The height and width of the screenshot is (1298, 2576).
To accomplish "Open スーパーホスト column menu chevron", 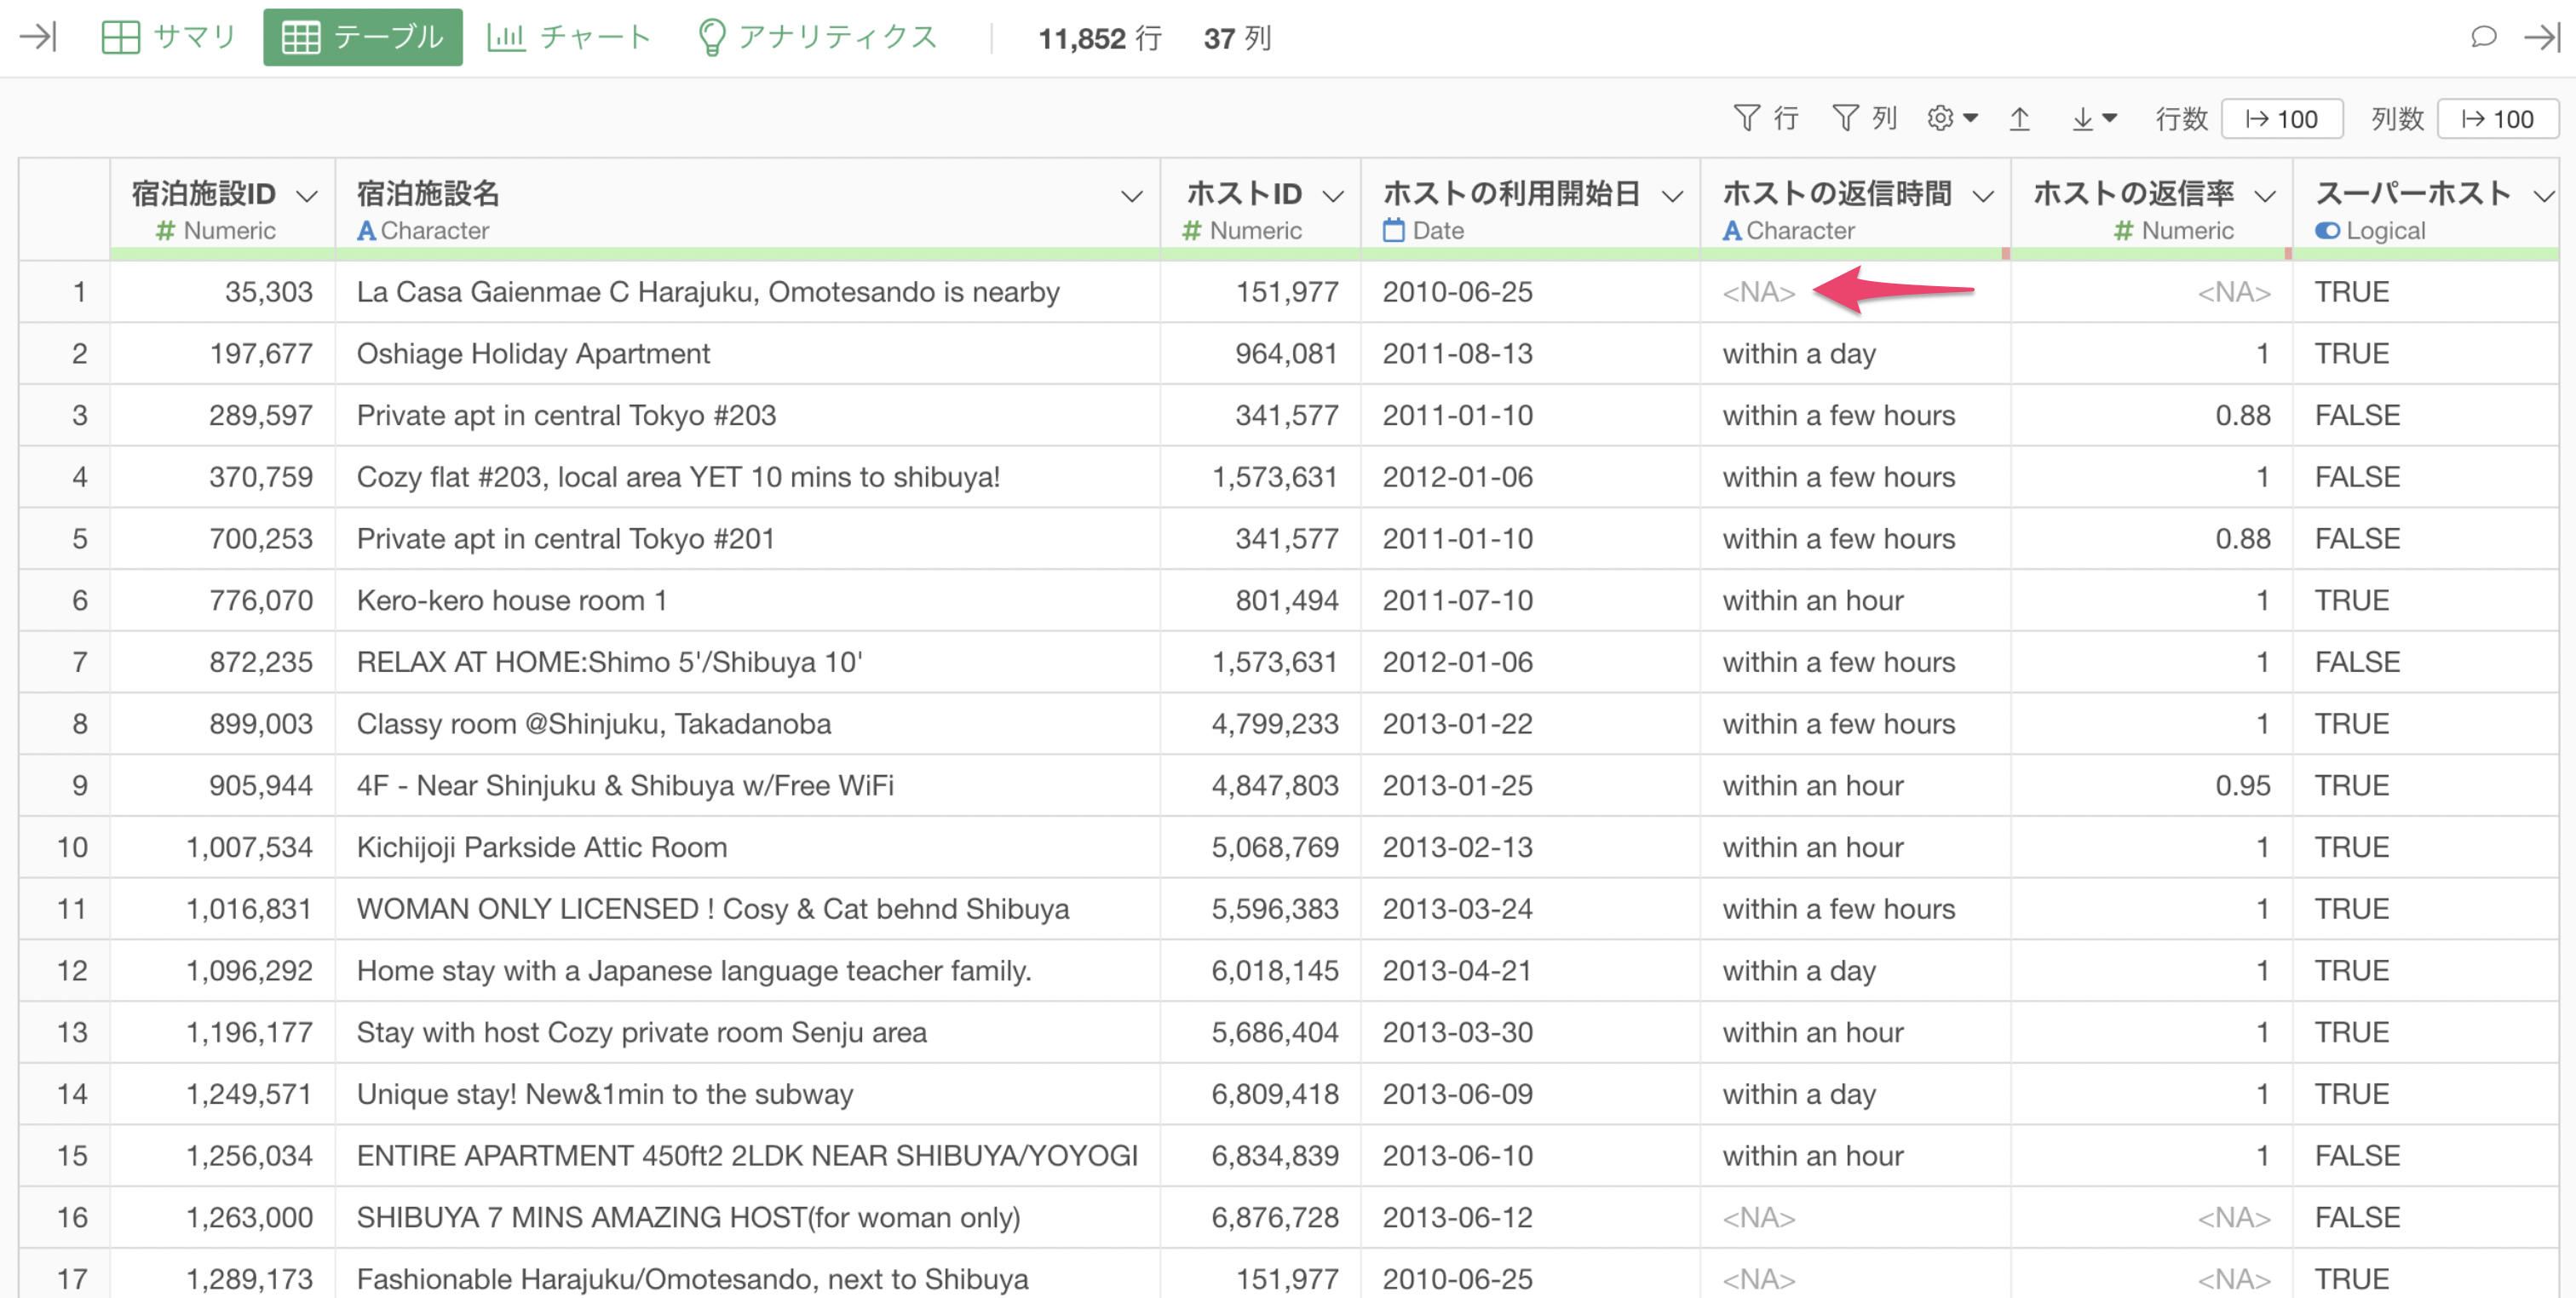I will coord(2545,196).
